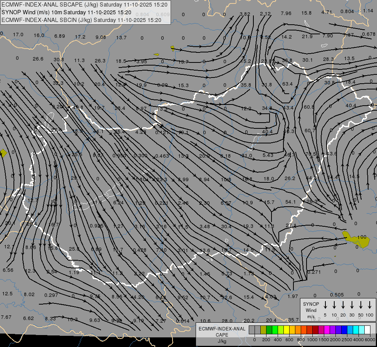Click the 2500 tick label in CAPE legend

[347, 340]
